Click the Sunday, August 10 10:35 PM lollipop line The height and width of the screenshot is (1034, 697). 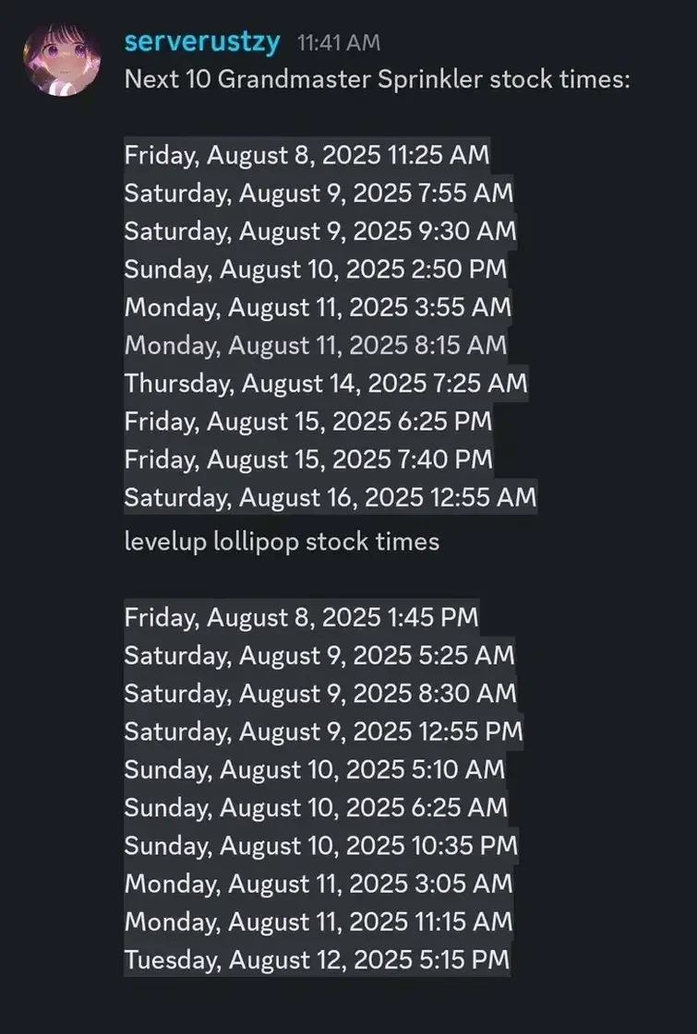coord(320,845)
